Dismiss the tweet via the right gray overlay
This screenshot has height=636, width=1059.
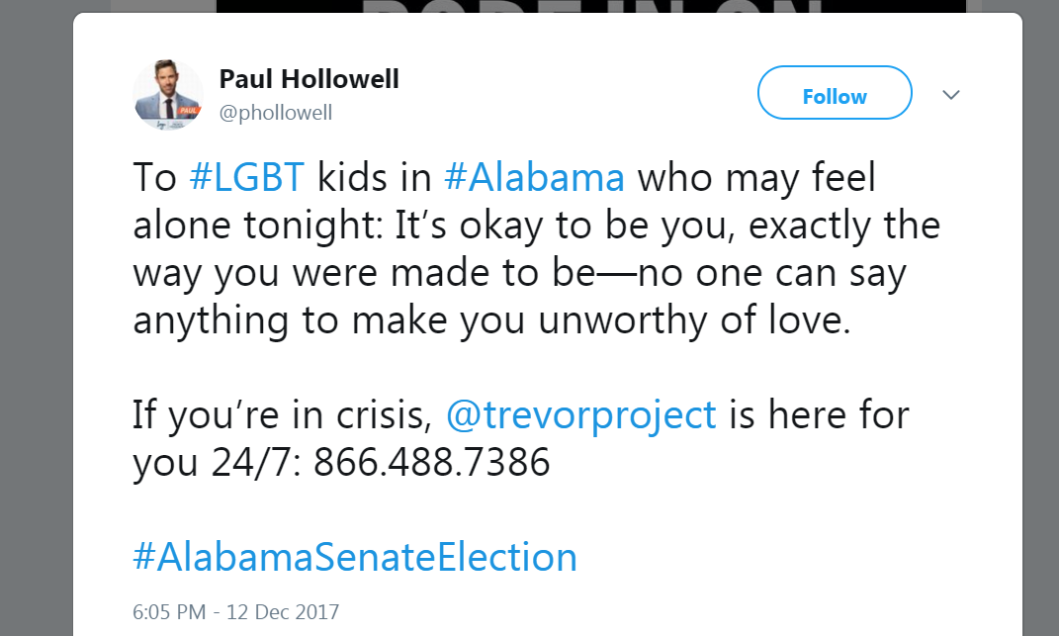click(x=1041, y=318)
